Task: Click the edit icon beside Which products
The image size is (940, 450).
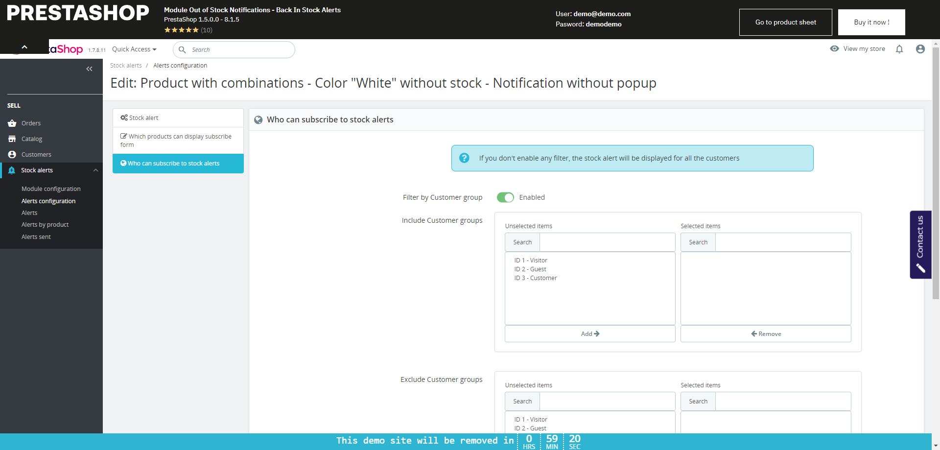Action: pyautogui.click(x=124, y=136)
